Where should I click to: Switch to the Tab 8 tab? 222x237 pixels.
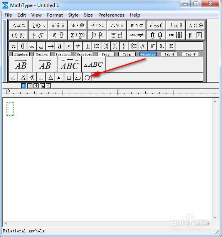(x=169, y=54)
